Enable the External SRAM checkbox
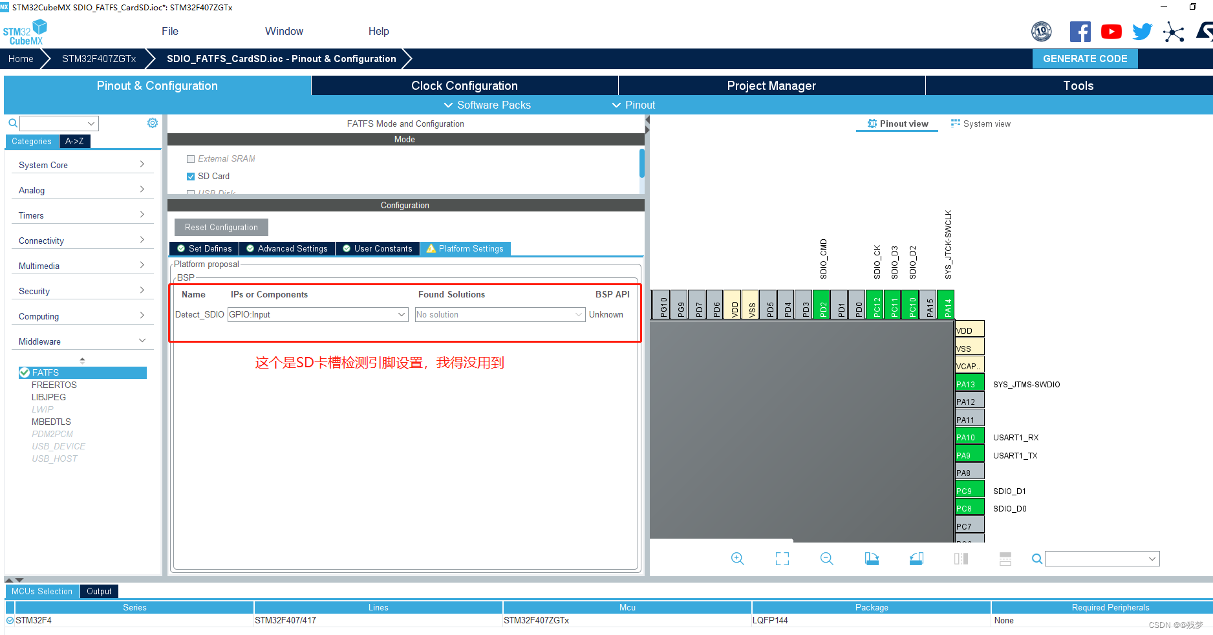The image size is (1213, 635). 191,159
